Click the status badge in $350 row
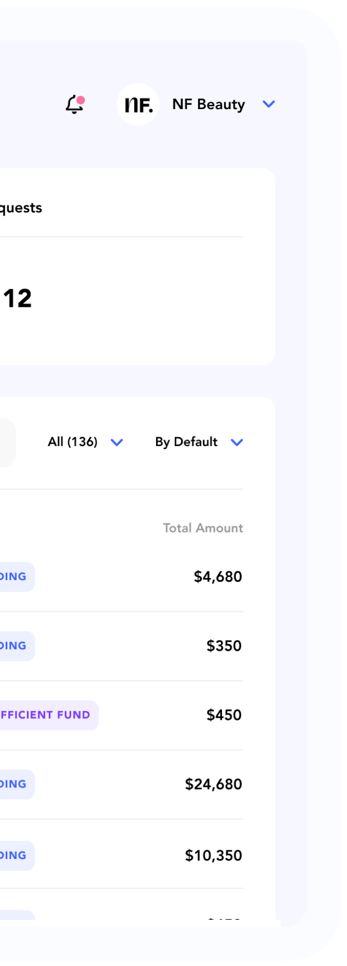 pyautogui.click(x=17, y=646)
